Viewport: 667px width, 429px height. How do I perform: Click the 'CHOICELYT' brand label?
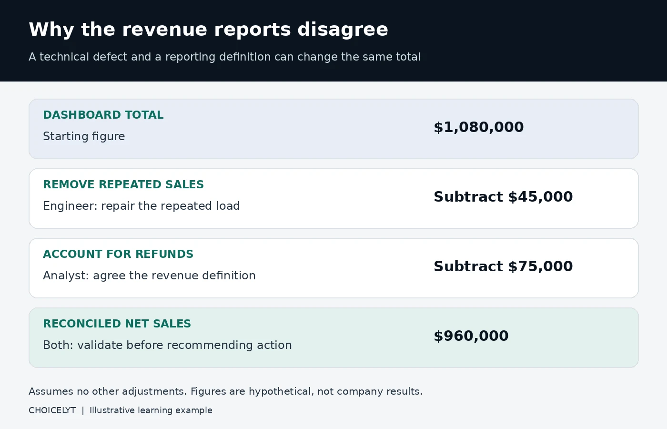(52, 410)
